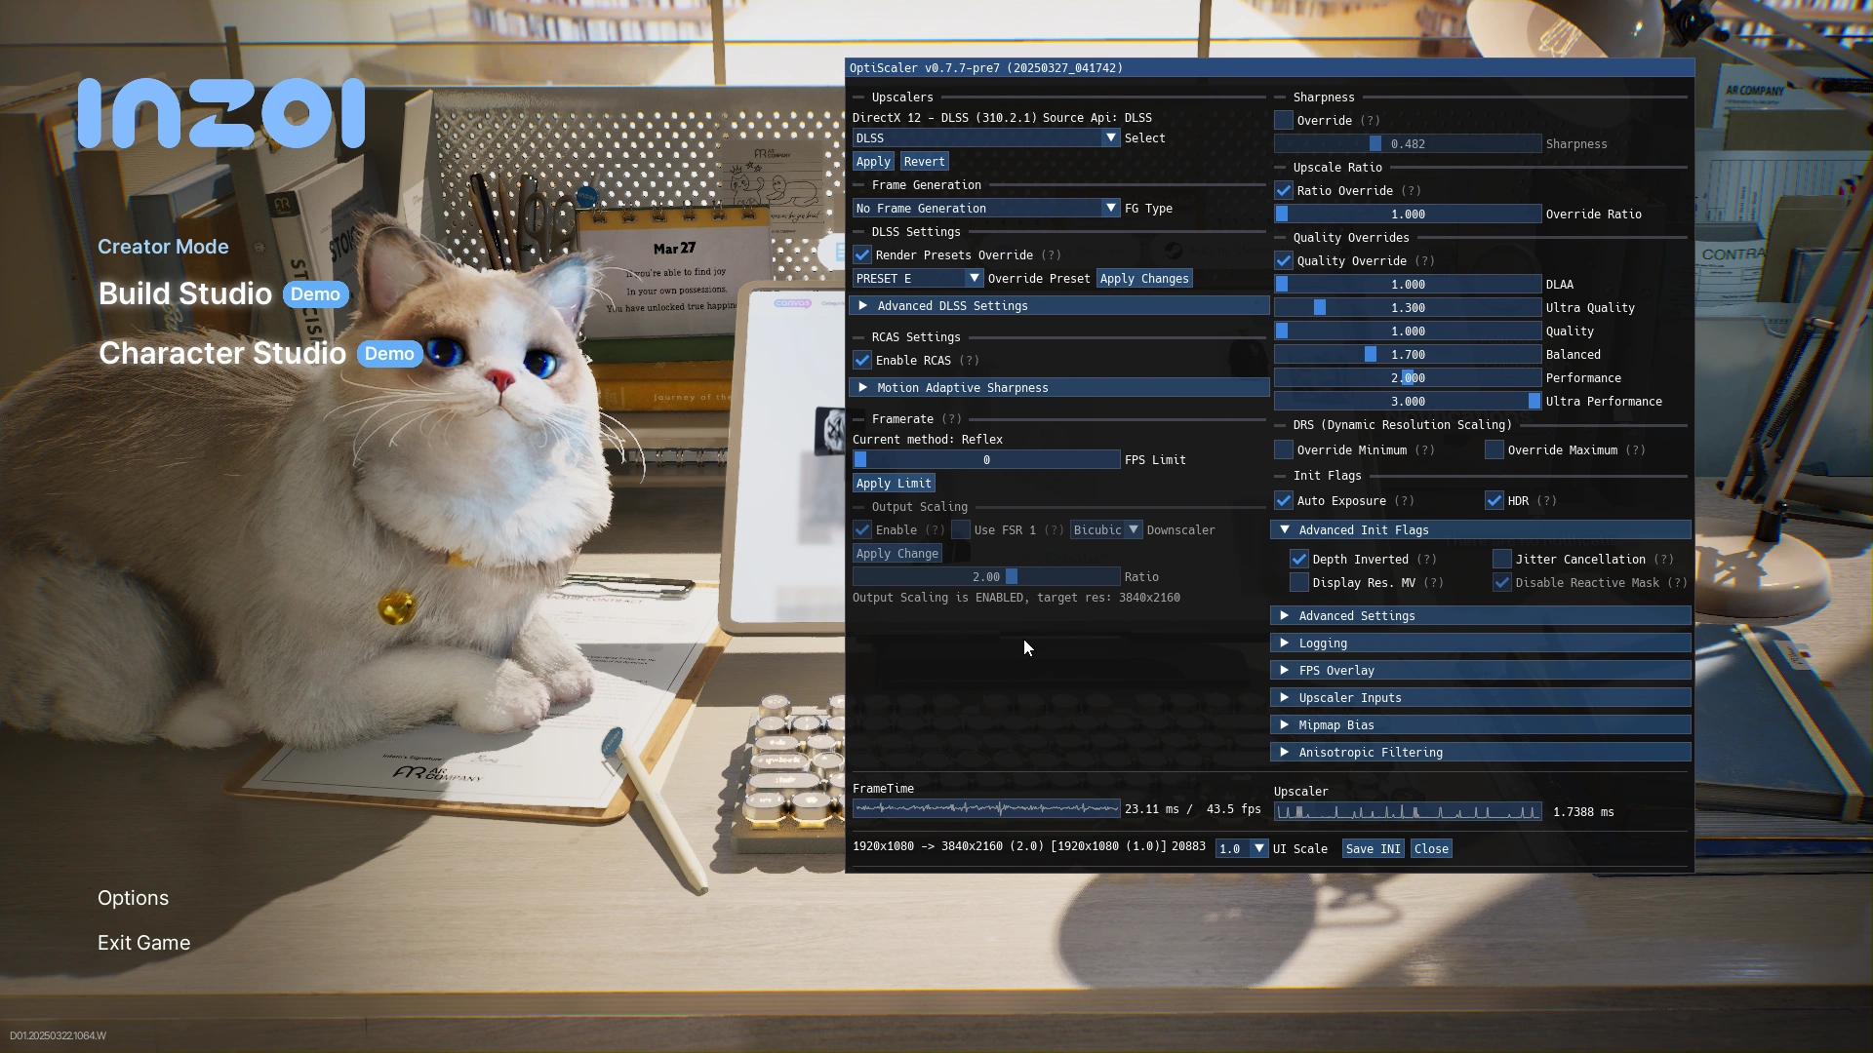Click the Revert button under Upscalers

point(924,162)
